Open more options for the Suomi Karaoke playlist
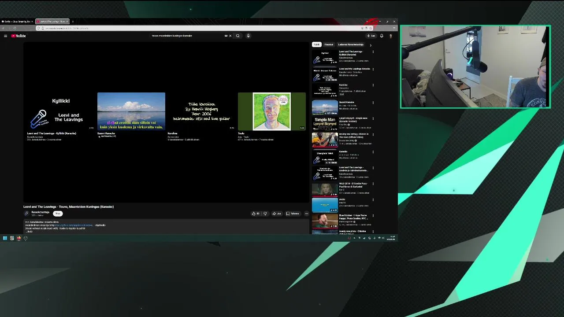Viewport: 564px width, 317px height. (373, 103)
